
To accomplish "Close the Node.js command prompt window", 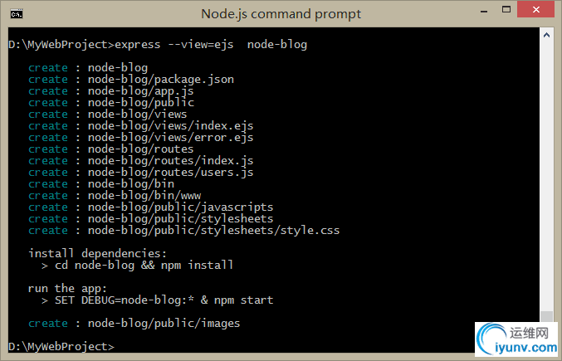I will click(x=535, y=9).
